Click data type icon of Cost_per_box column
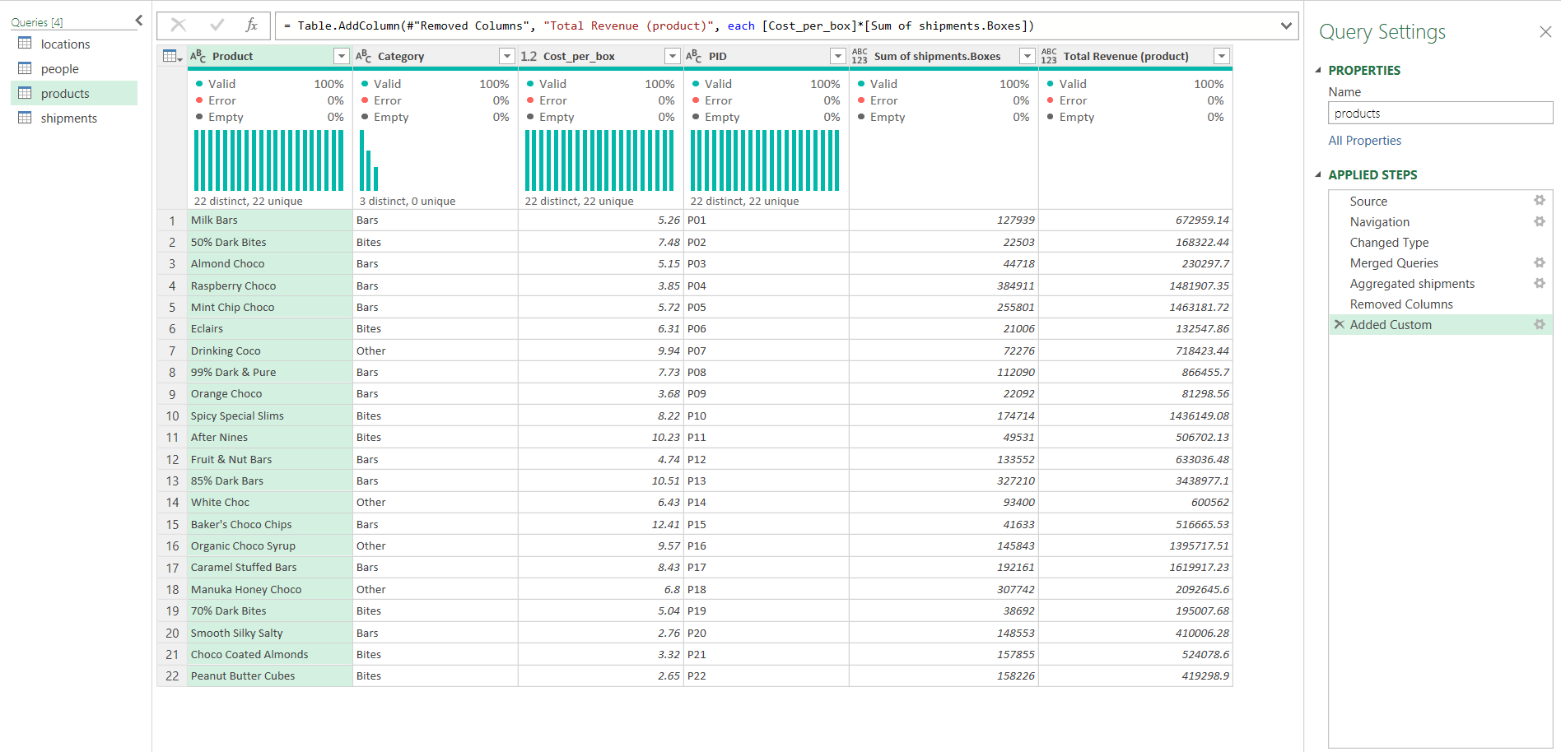1561x752 pixels. (x=529, y=56)
